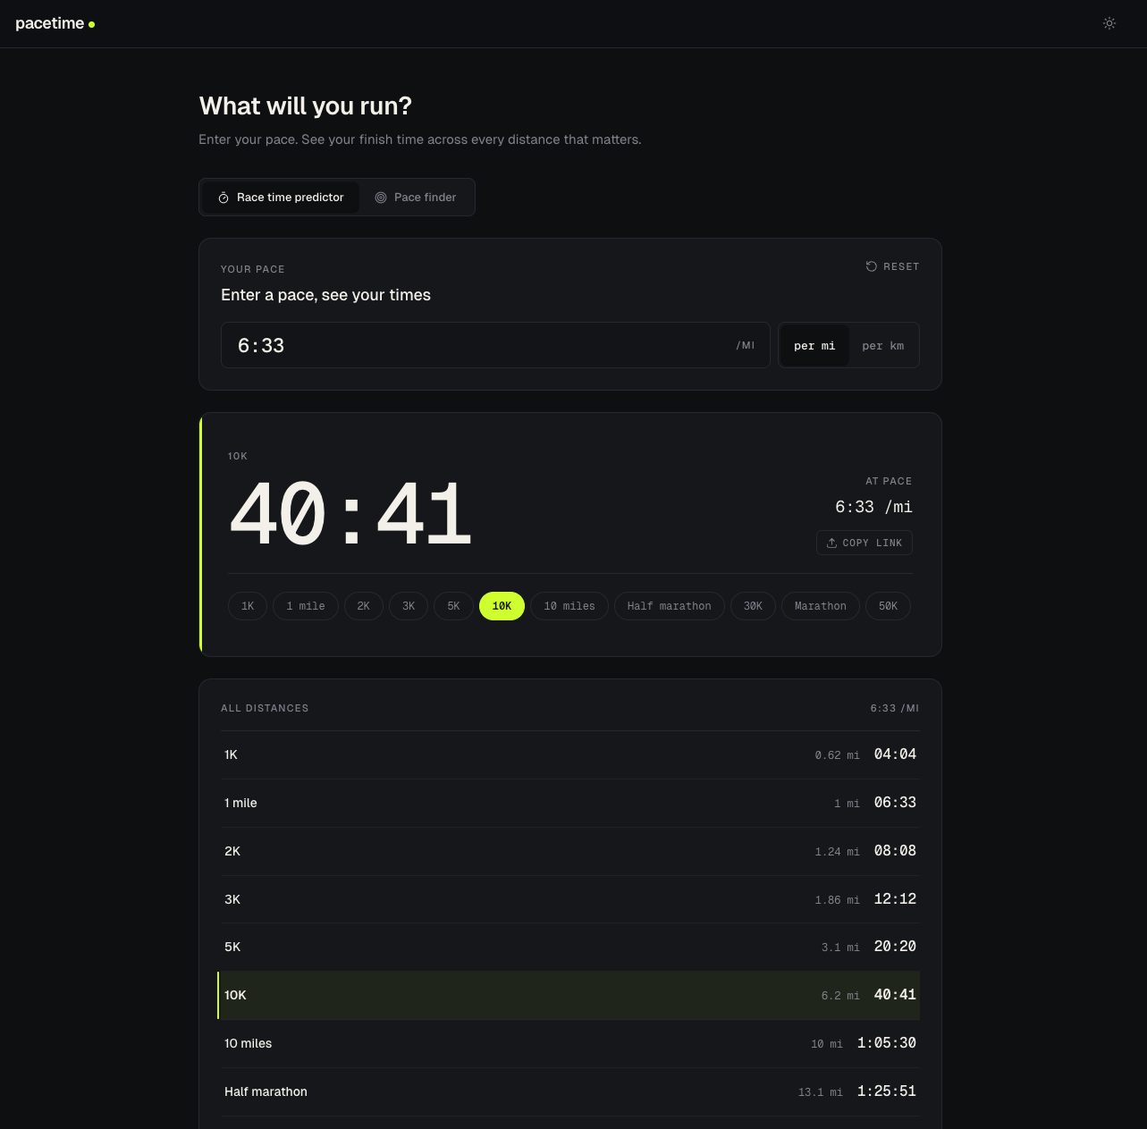
Task: Click the share icon in Copy Link
Action: coord(831,543)
